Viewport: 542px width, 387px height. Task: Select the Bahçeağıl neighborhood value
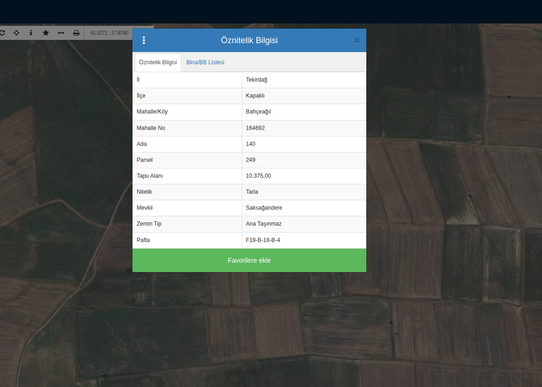click(x=258, y=112)
